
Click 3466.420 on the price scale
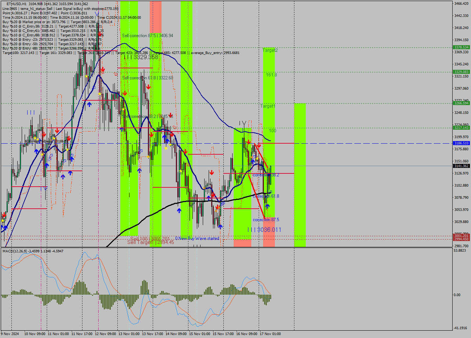[x=461, y=3]
